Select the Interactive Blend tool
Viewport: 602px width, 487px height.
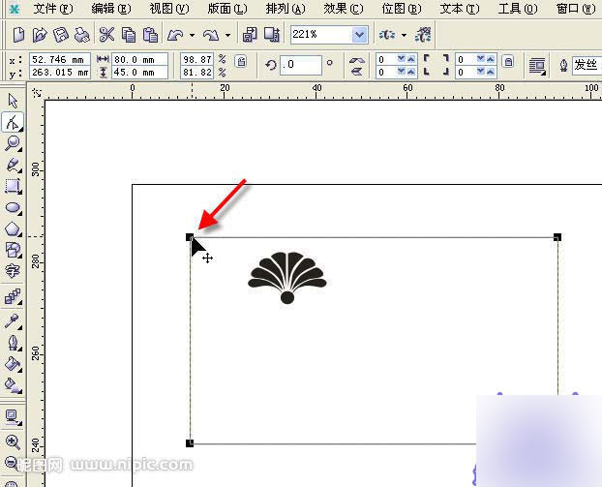click(x=13, y=297)
